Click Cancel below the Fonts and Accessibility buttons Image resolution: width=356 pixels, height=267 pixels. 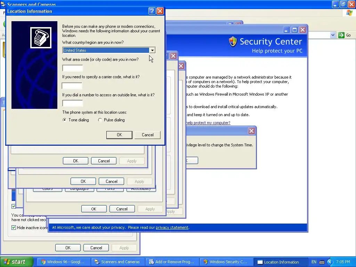[122, 209]
